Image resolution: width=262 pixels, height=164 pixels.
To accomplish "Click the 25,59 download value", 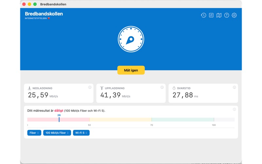I will [x=38, y=95].
